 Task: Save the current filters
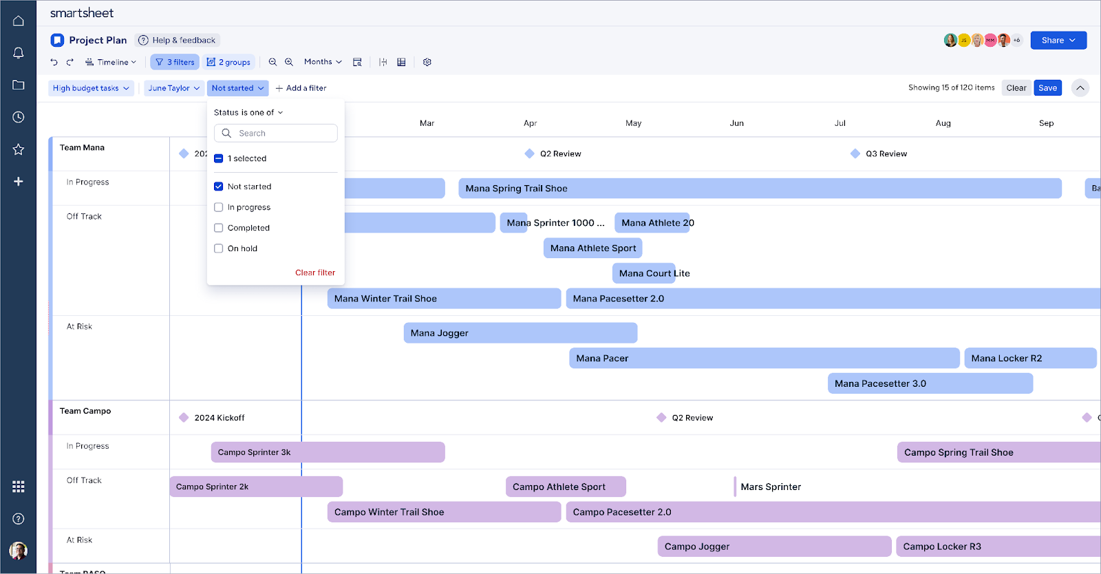1047,87
